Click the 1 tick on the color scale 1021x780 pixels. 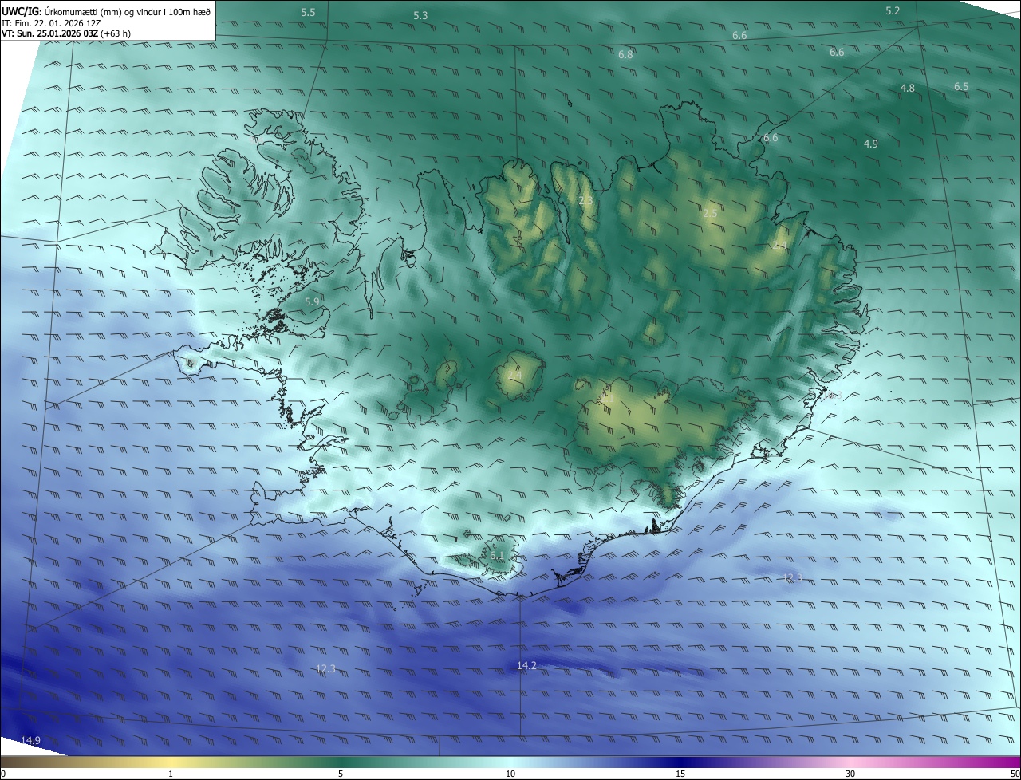pyautogui.click(x=171, y=774)
